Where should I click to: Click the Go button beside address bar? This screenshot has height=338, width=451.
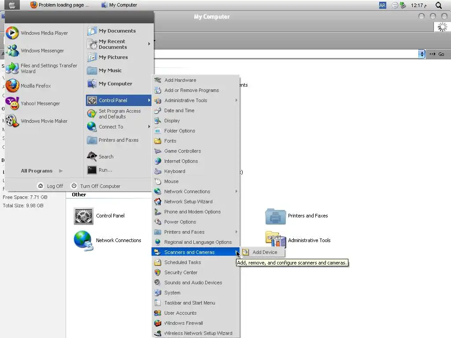[x=437, y=54]
